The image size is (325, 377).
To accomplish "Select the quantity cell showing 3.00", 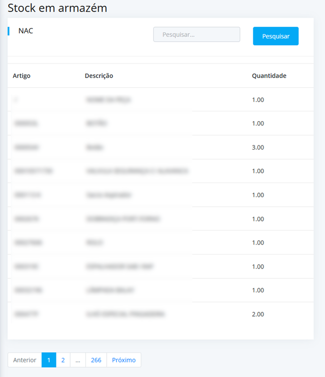I will (258, 147).
